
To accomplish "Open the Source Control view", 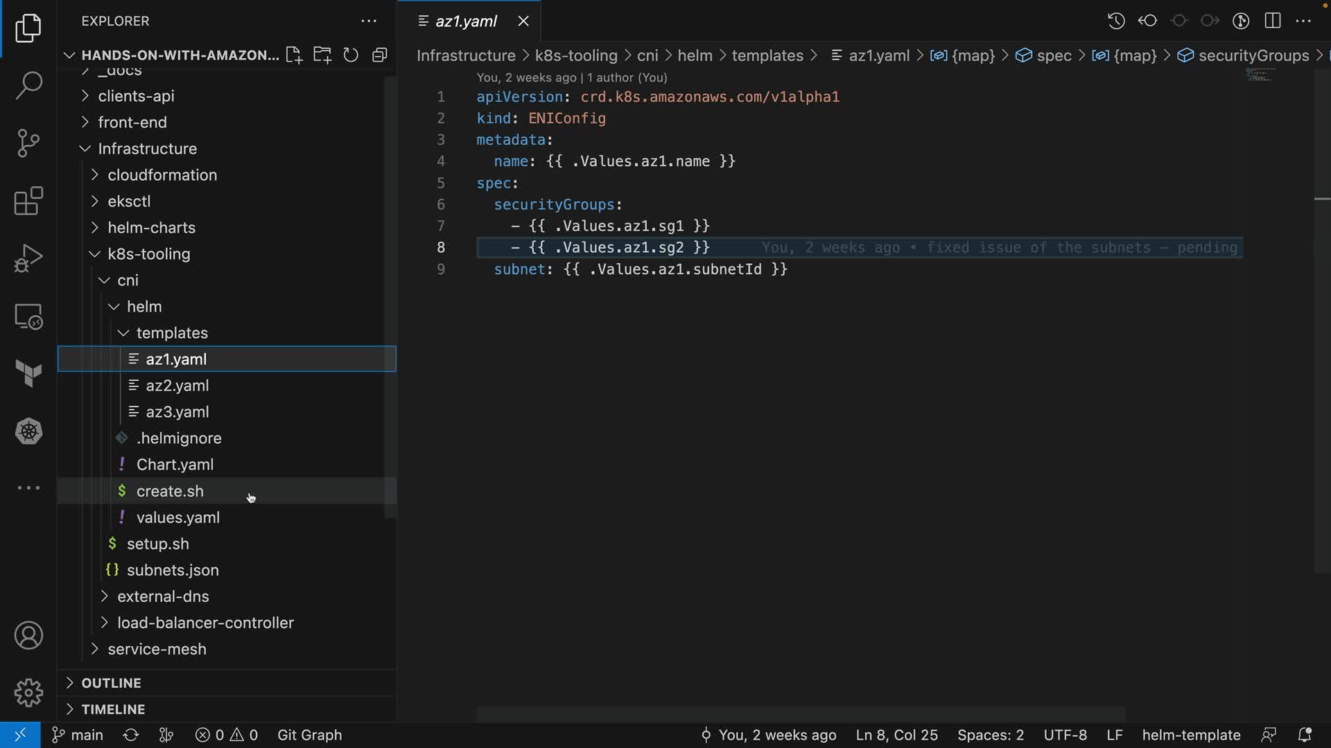I will point(28,143).
